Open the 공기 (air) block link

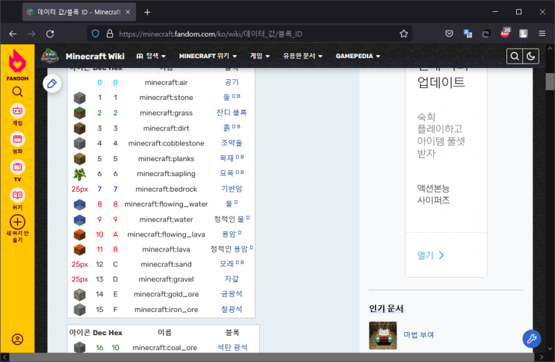232,82
